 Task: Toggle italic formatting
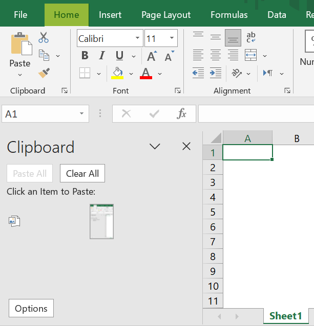click(102, 56)
